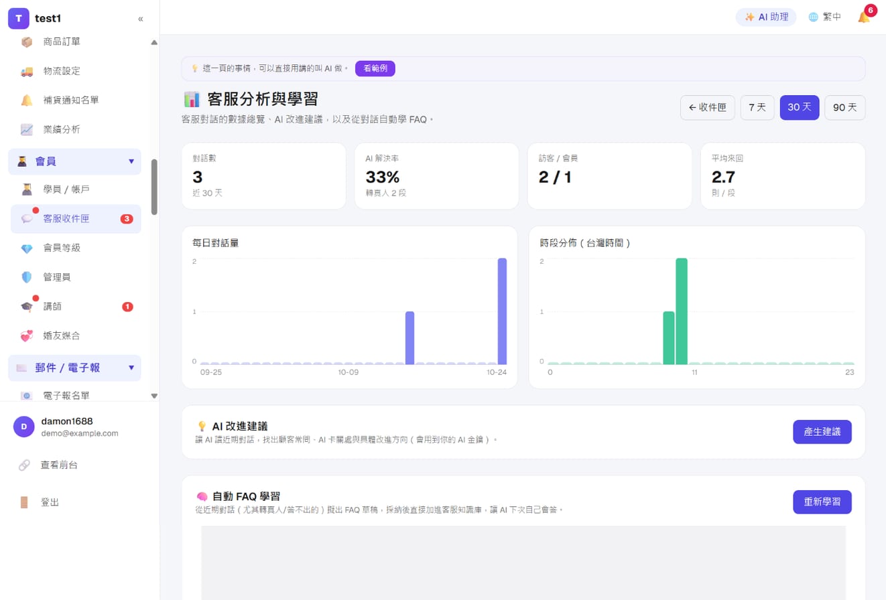The width and height of the screenshot is (886, 600).
Task: Open 商品訂單 in the sidebar
Action: pos(76,42)
